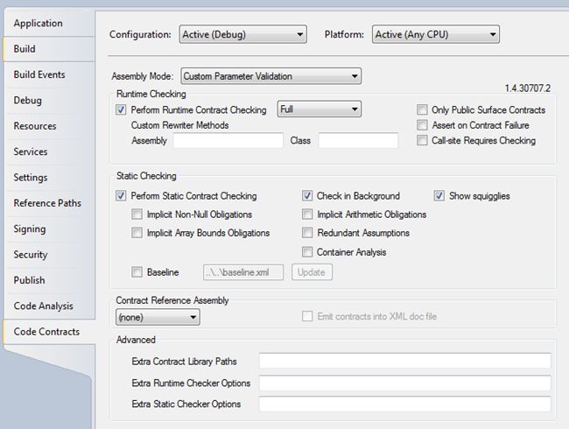The width and height of the screenshot is (569, 429).
Task: Enable Implicit Array Bounds Obligations
Action: 137,233
